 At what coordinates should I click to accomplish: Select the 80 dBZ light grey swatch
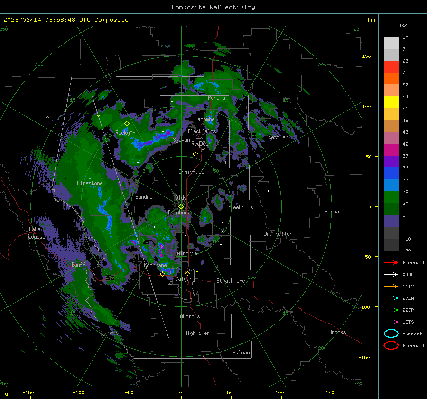point(391,43)
